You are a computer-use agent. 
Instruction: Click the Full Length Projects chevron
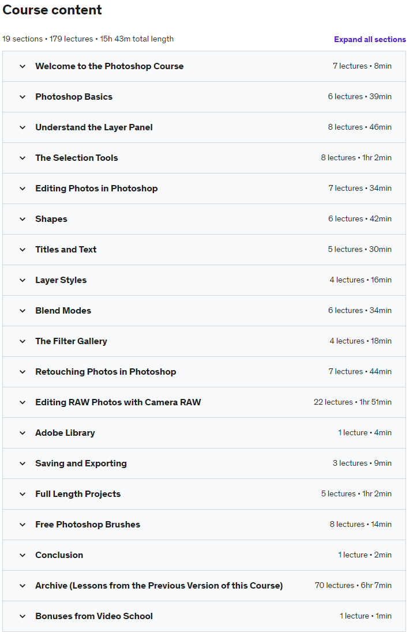pyautogui.click(x=22, y=494)
